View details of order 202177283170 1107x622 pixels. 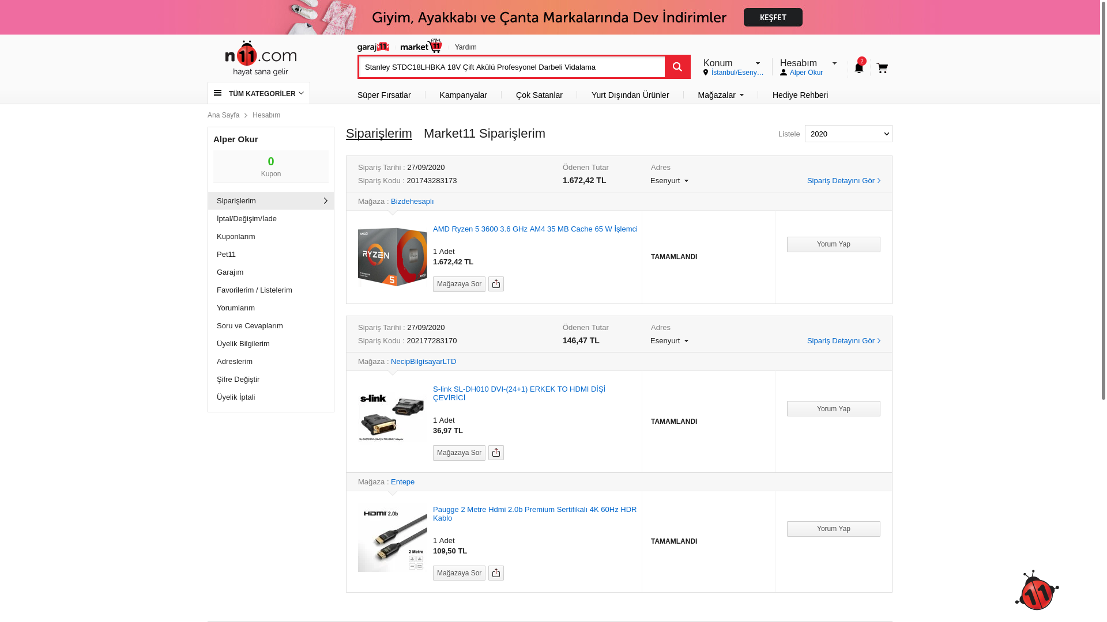click(844, 341)
